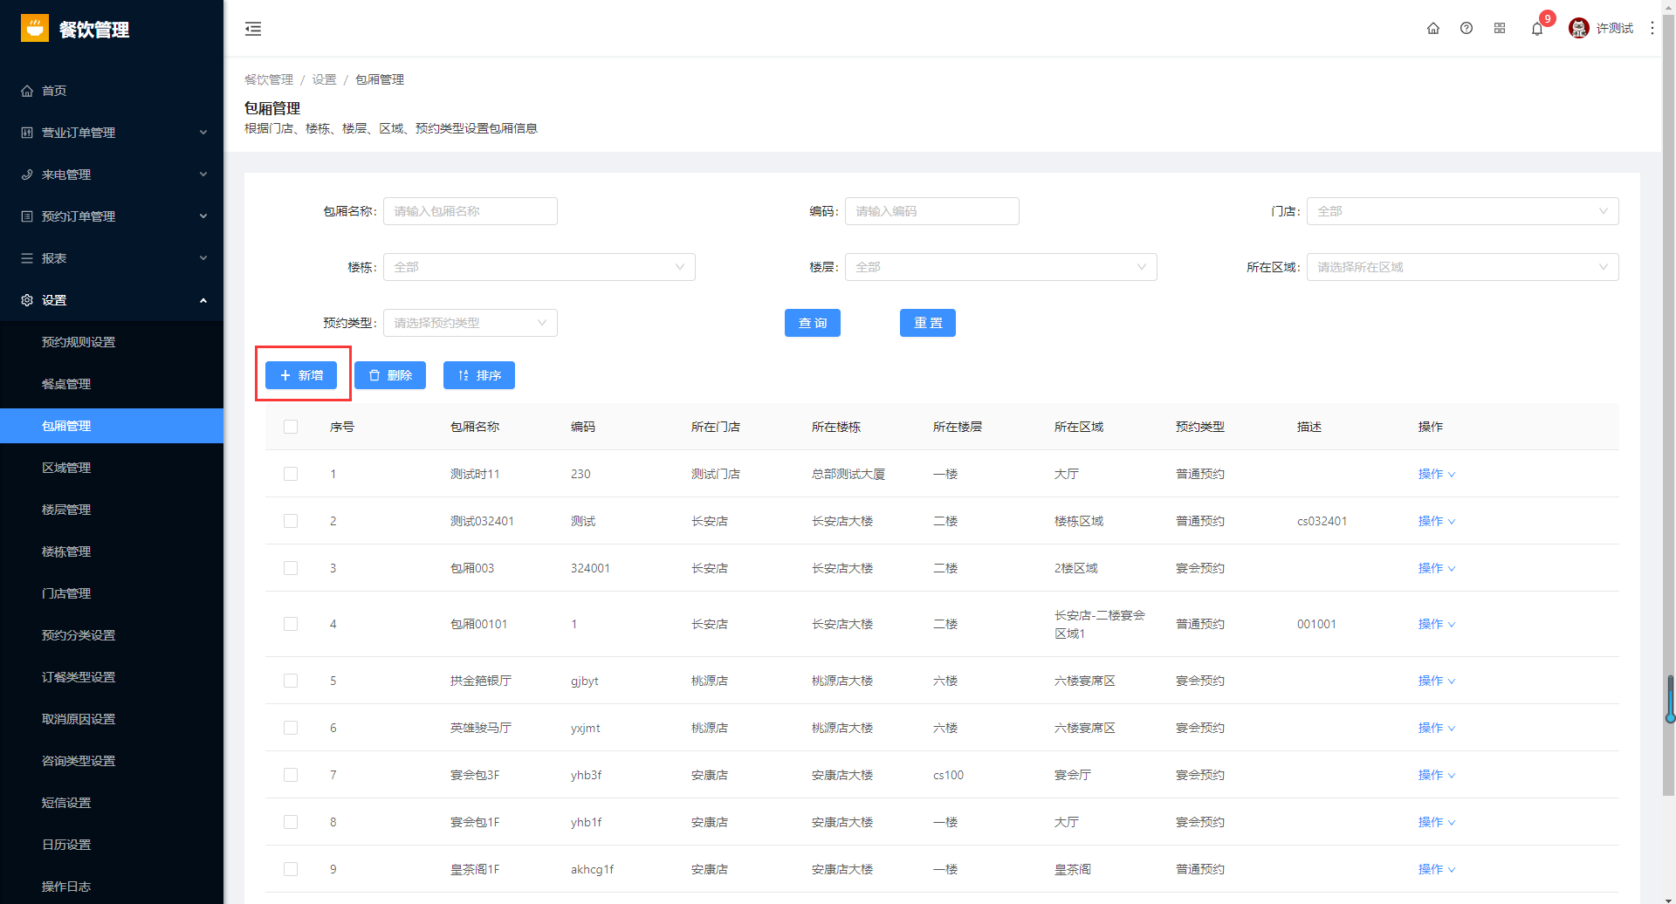Check the row for 包厢00101

(291, 624)
